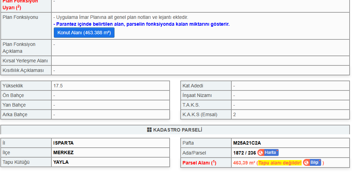The width and height of the screenshot is (352, 172).
Task: Select the K.A.K.S (Emsal) value cell
Action: (290, 114)
